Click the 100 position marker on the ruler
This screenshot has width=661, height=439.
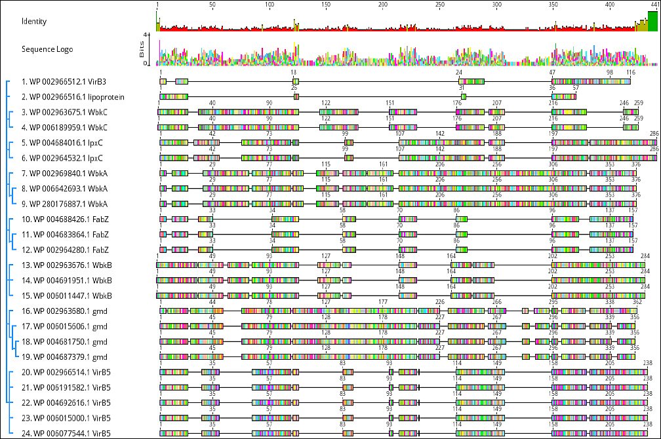269,5
